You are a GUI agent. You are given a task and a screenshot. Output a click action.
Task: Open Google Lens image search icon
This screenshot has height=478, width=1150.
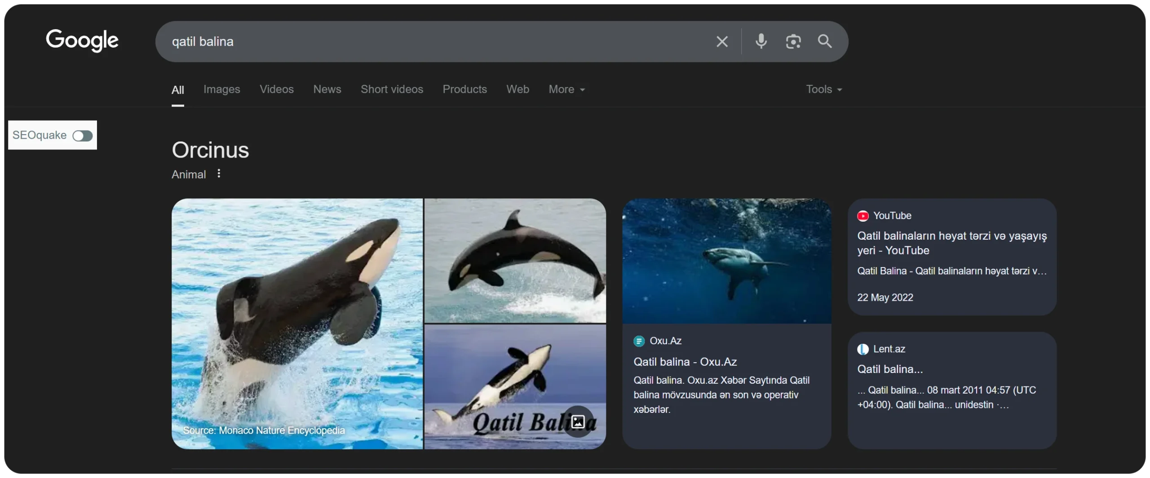(793, 42)
